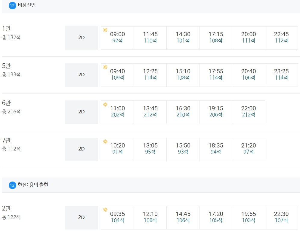Pick the 23:25 late showing in 5관
300x231 pixels.
click(281, 75)
